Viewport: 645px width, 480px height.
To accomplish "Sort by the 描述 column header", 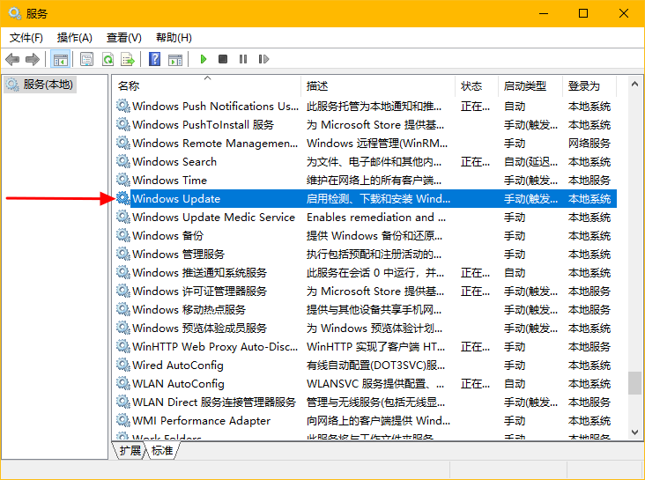I will 378,86.
